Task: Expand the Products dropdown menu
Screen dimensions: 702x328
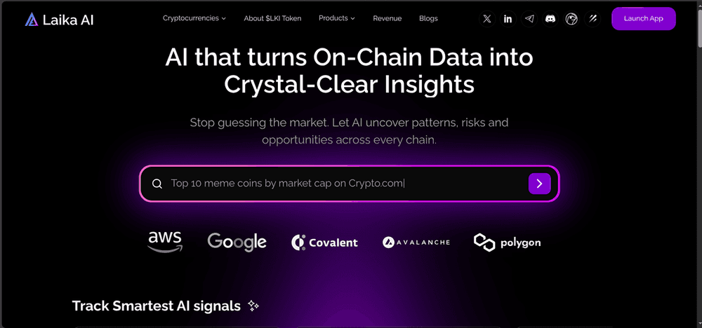Action: tap(337, 18)
